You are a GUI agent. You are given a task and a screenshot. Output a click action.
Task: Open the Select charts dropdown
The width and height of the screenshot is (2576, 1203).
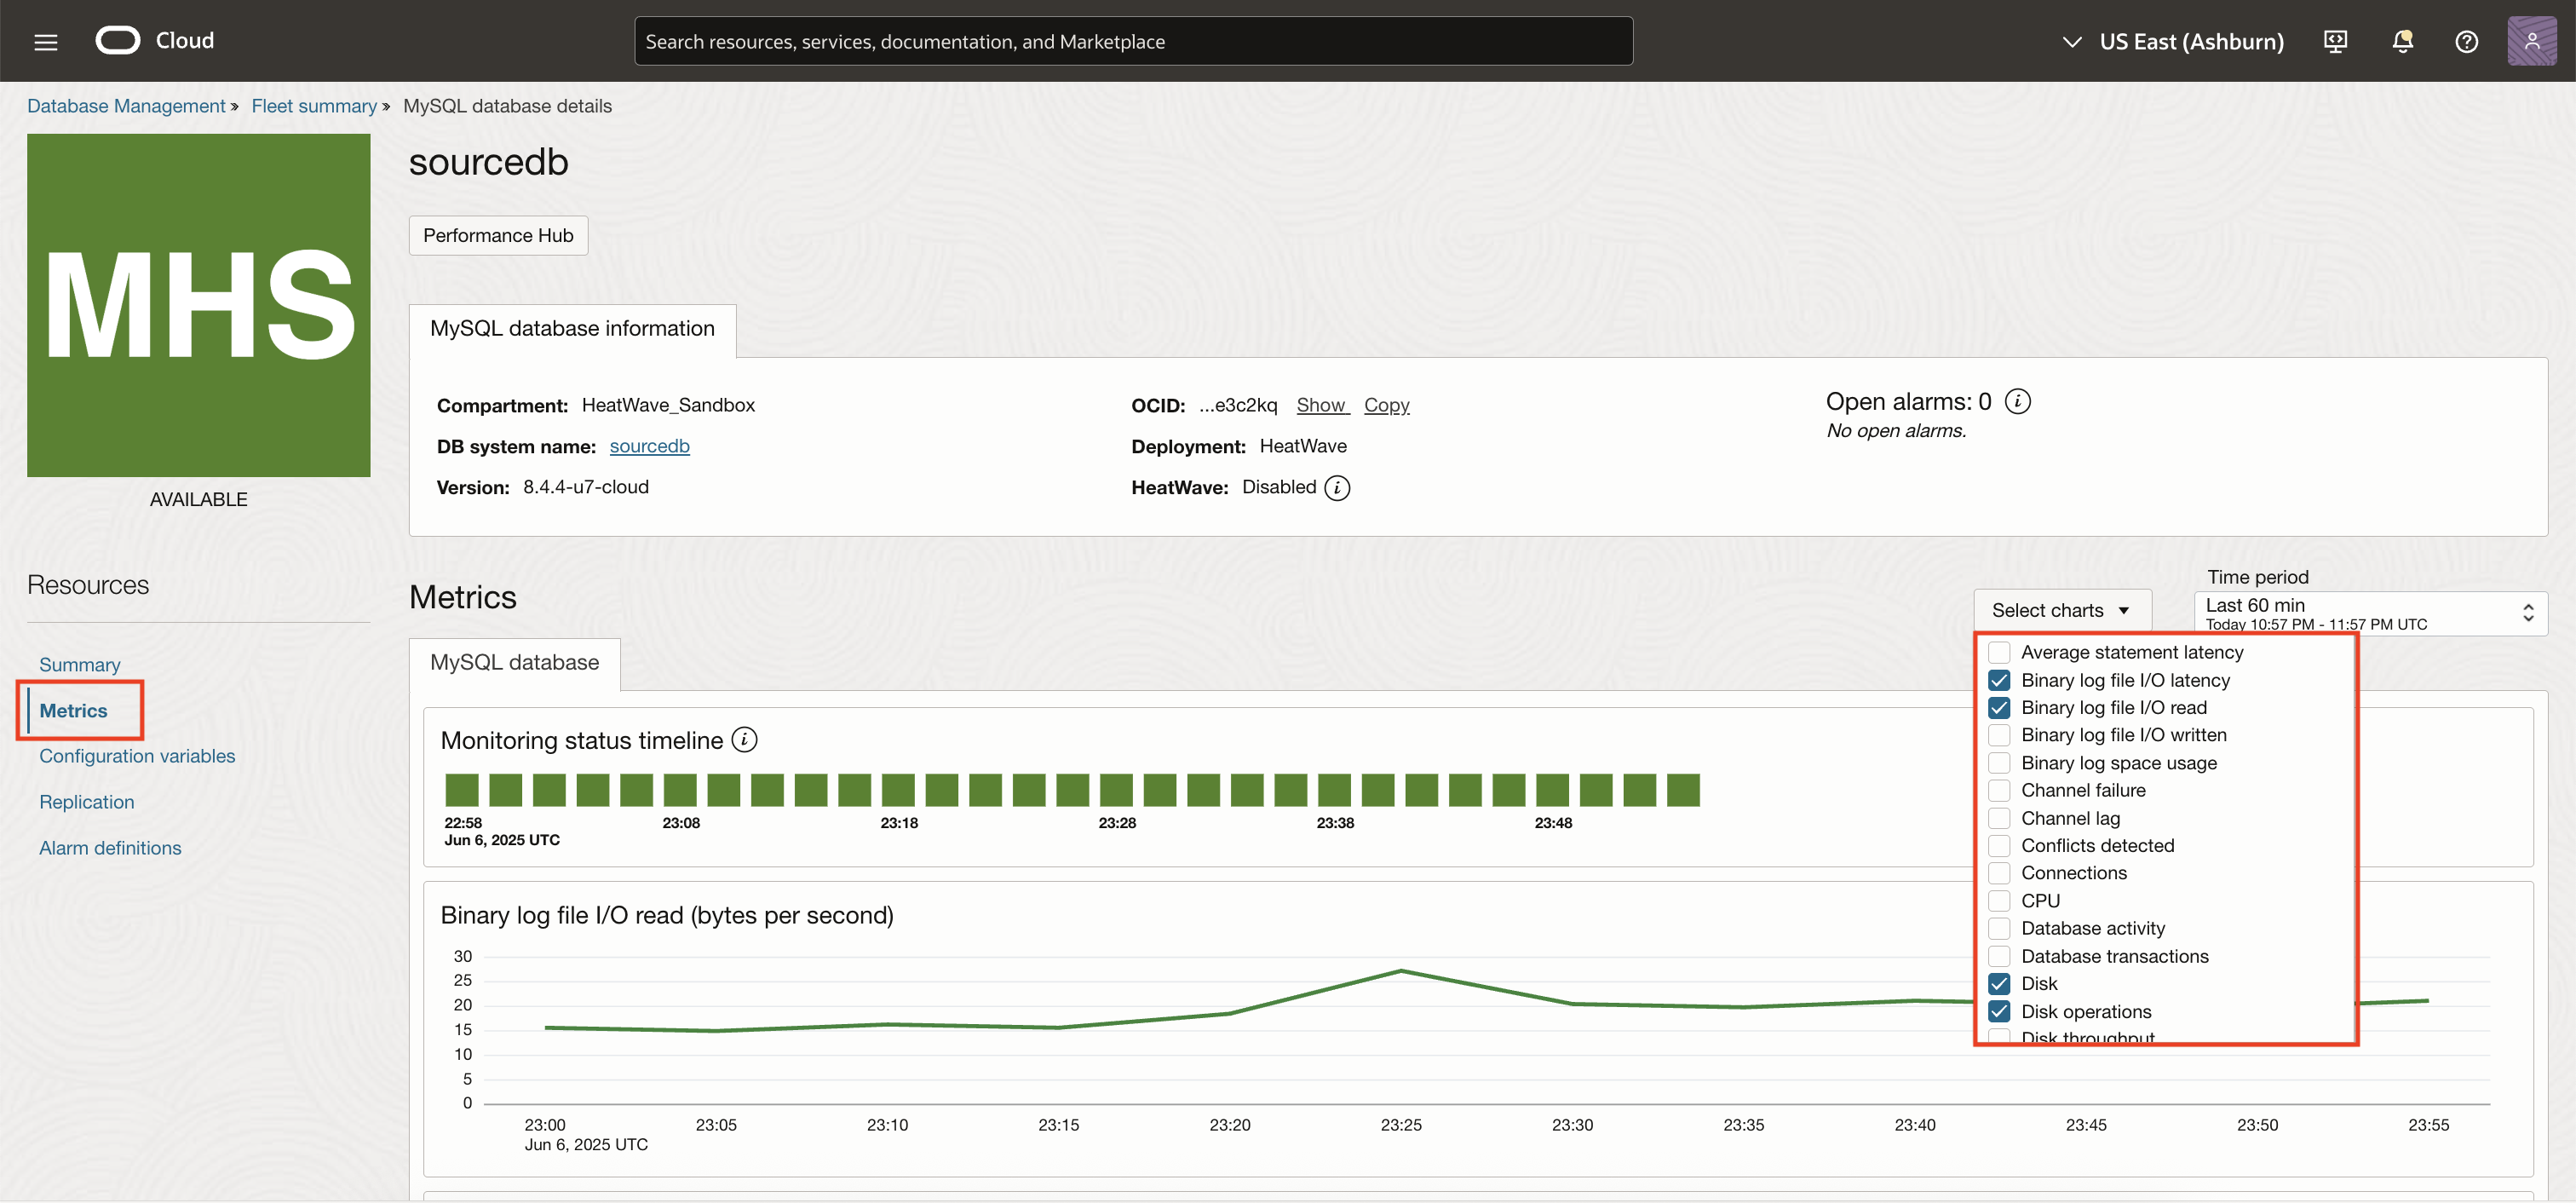coord(2062,610)
